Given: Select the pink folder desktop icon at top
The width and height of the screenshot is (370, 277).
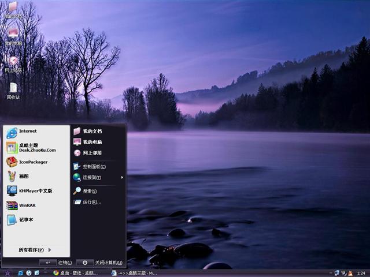Looking at the screenshot, I should point(13,10).
